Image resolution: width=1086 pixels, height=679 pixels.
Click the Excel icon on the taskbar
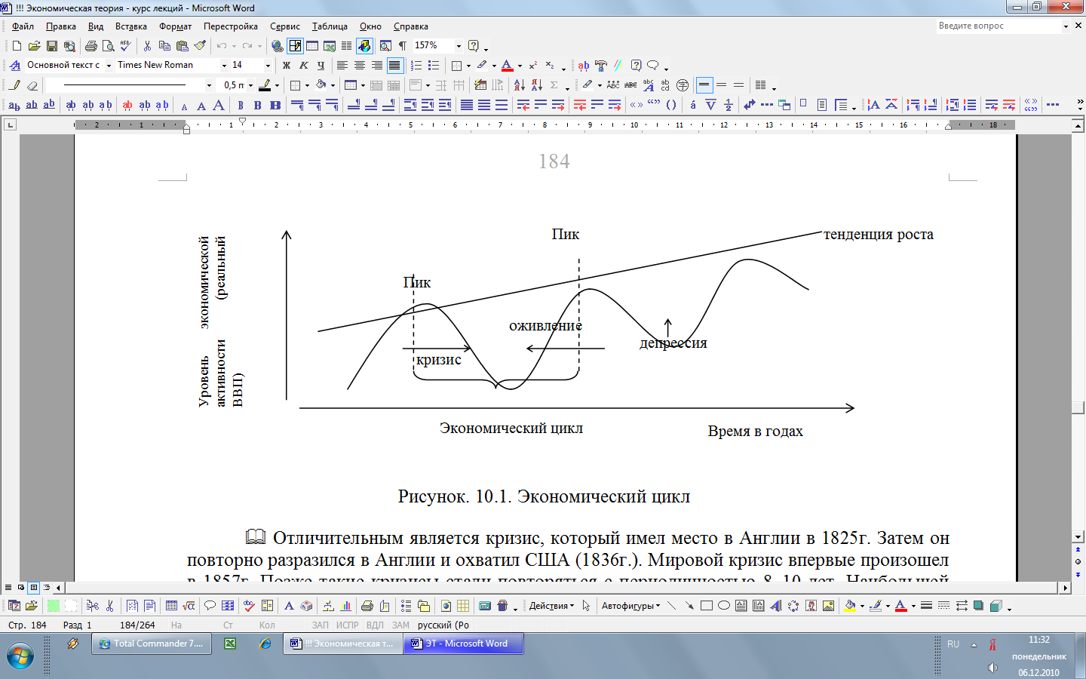click(230, 644)
